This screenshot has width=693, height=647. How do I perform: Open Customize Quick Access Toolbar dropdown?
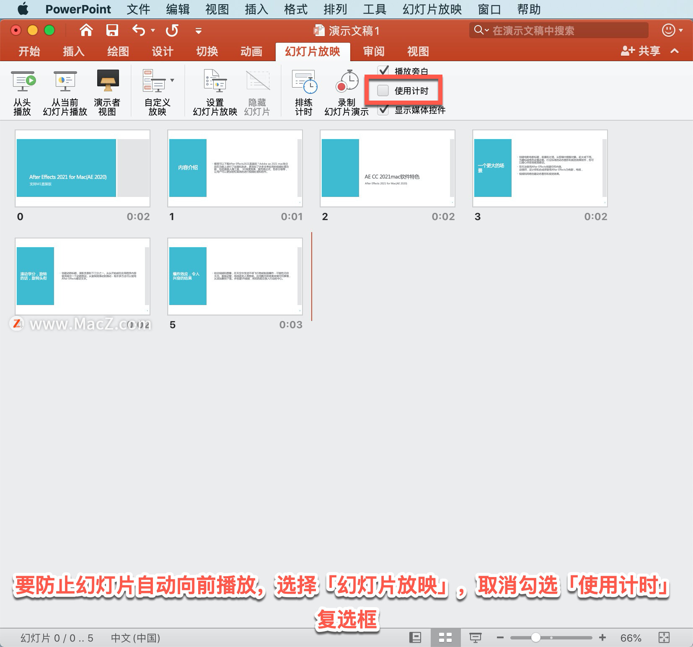(x=199, y=31)
